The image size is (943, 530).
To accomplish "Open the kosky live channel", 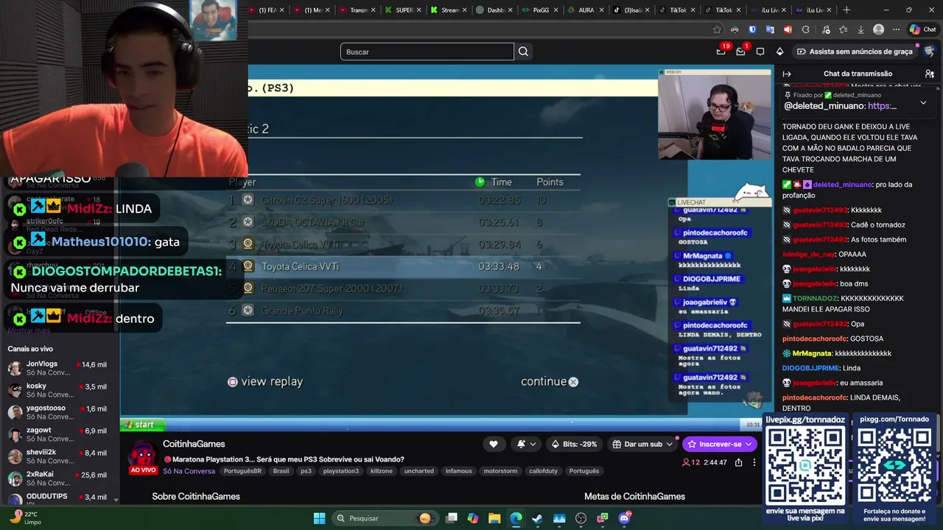I will click(x=60, y=390).
